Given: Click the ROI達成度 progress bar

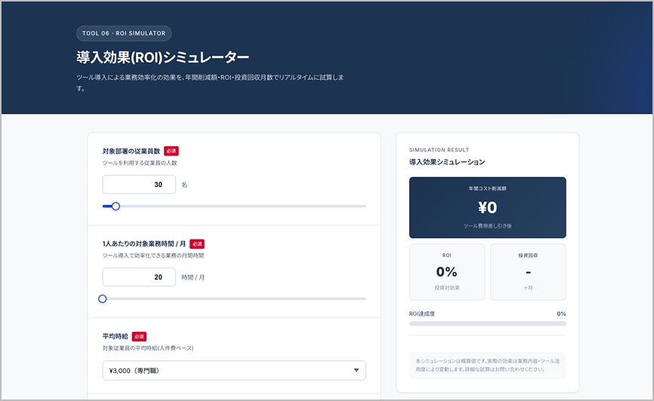Looking at the screenshot, I should click(x=487, y=323).
